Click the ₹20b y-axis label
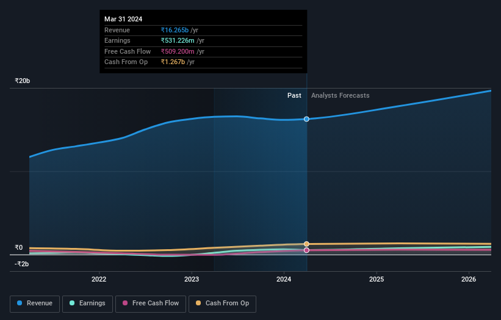The image size is (501, 320). [23, 81]
